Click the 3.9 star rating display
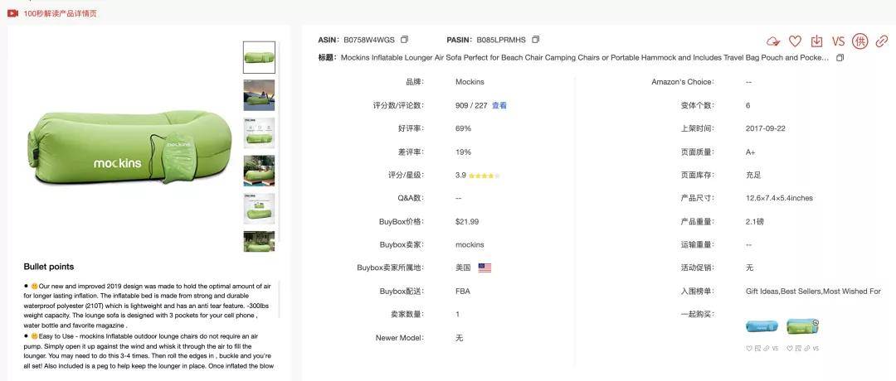The image size is (896, 381). click(477, 175)
